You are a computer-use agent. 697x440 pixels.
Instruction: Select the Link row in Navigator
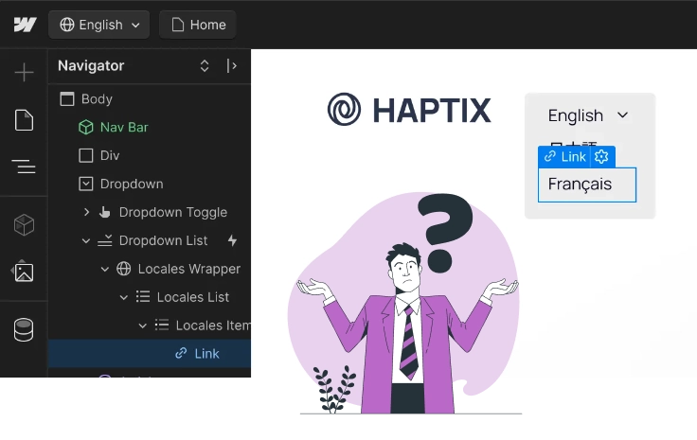(x=150, y=354)
